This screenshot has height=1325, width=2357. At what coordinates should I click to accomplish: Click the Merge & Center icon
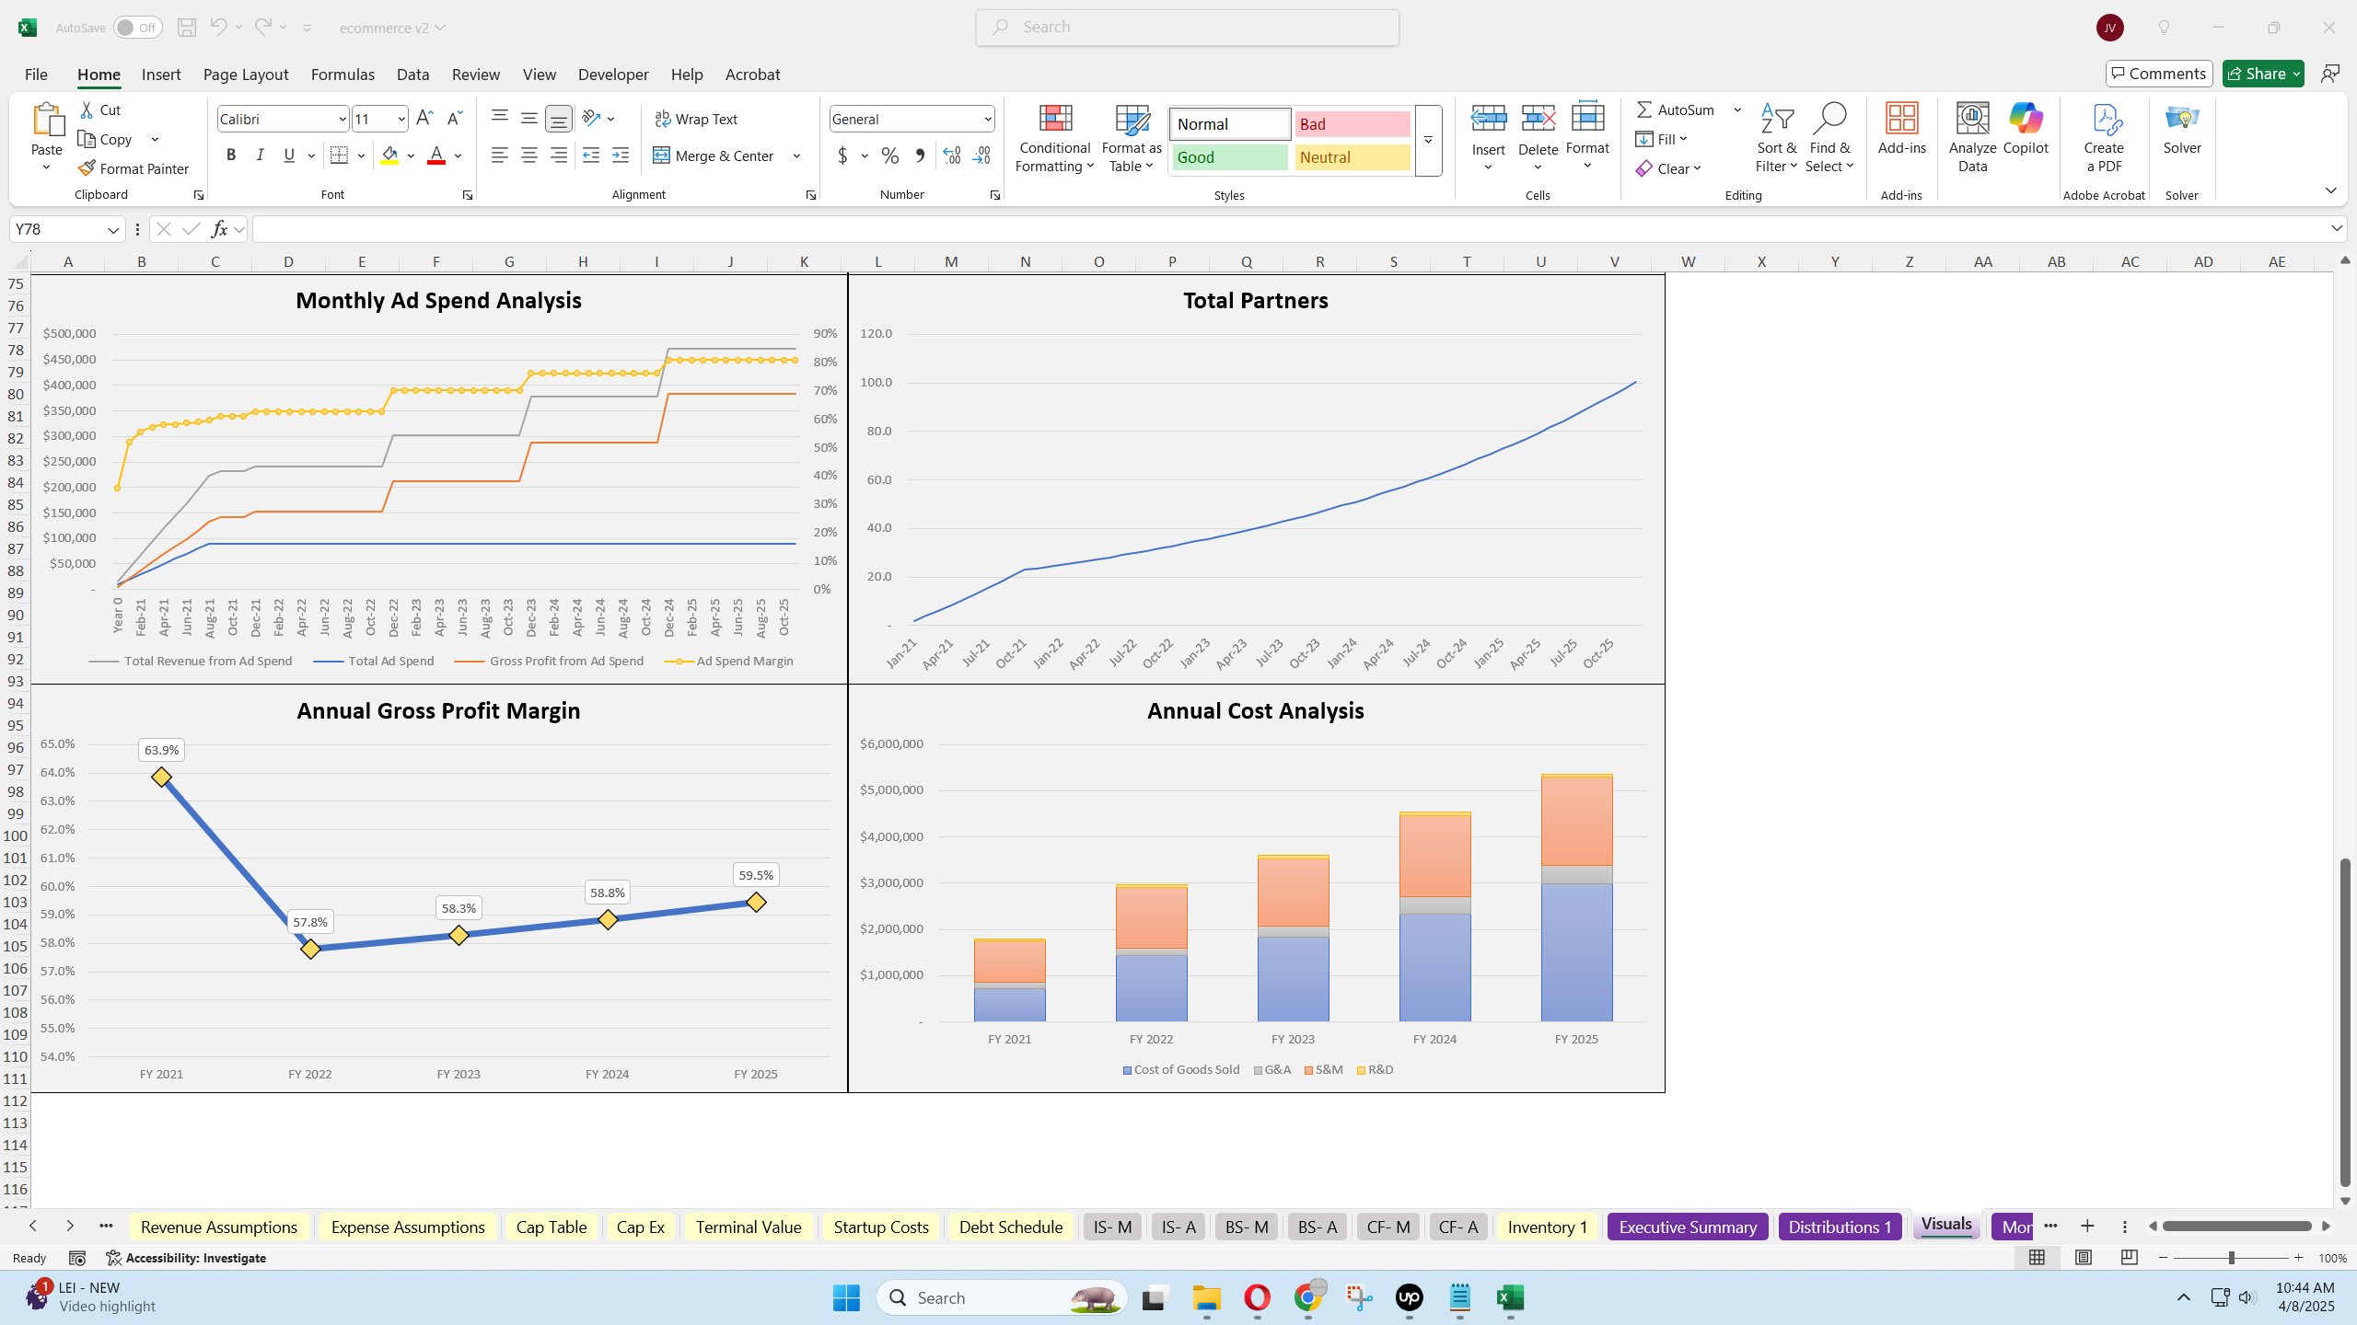[661, 156]
